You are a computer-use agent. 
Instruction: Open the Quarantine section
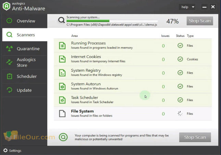25,48
